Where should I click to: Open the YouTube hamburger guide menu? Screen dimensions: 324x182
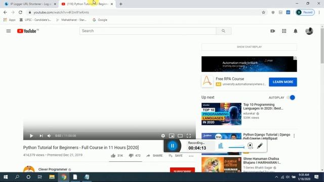click(9, 31)
